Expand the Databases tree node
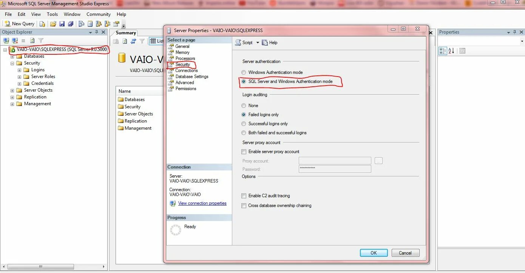Image resolution: width=525 pixels, height=273 pixels. (12, 57)
